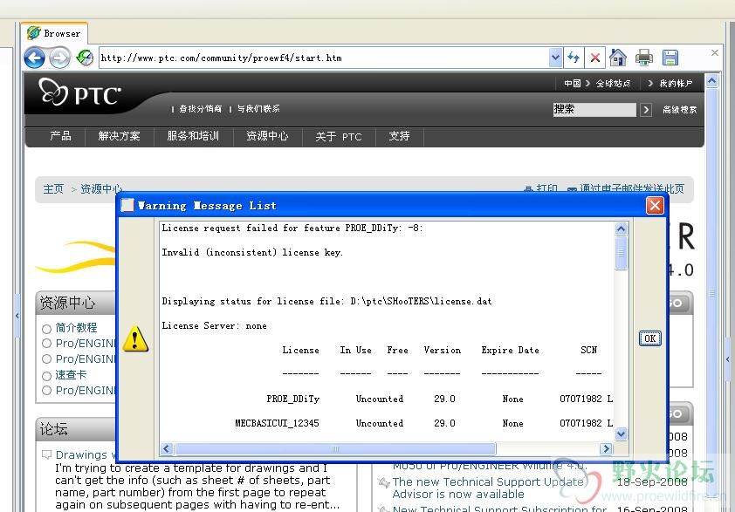The image size is (735, 512).
Task: Print the page with the printer icon
Action: pyautogui.click(x=644, y=58)
